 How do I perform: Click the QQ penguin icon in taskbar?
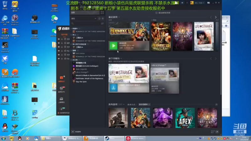[x=20, y=138]
